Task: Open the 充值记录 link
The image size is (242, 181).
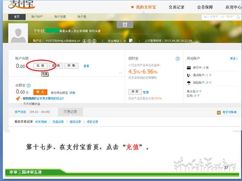Action: coord(58,122)
